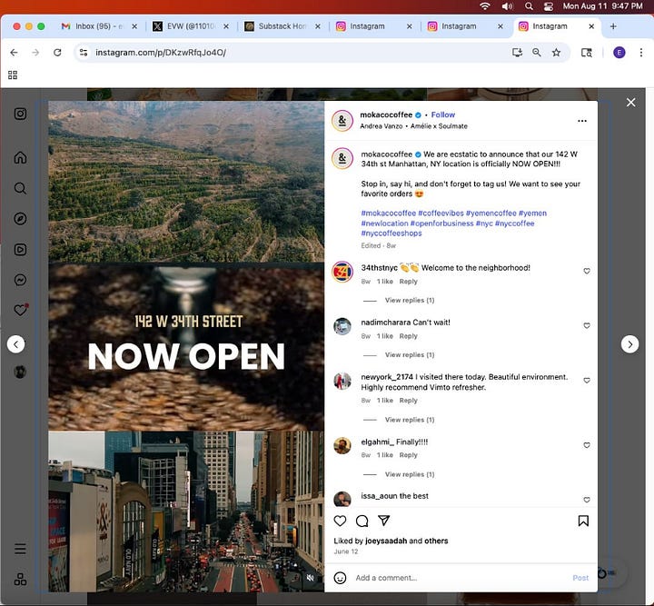Screen dimensions: 654x606
Task: Open the emoji picker in the comment box
Action: (340, 578)
